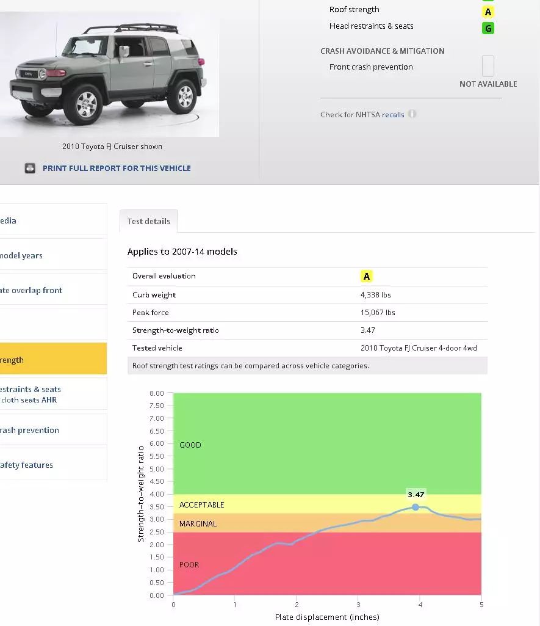Follow the NHTSA recalls link
The width and height of the screenshot is (540, 626).
point(393,115)
